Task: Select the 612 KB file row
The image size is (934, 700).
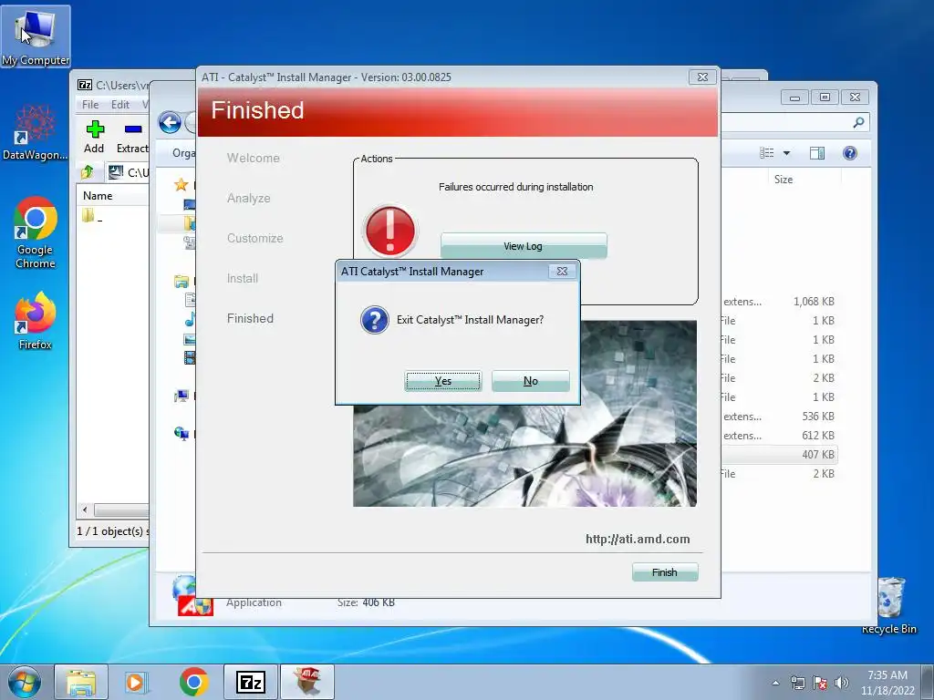Action: (778, 435)
